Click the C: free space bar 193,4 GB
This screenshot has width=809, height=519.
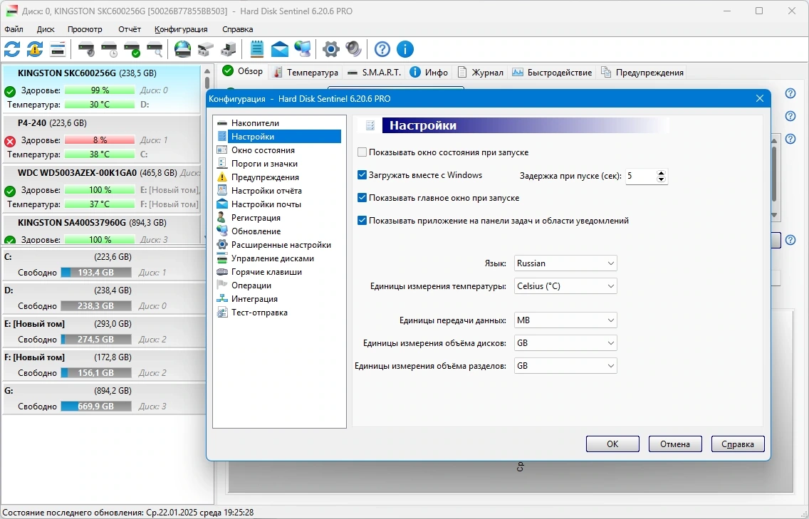pos(96,272)
